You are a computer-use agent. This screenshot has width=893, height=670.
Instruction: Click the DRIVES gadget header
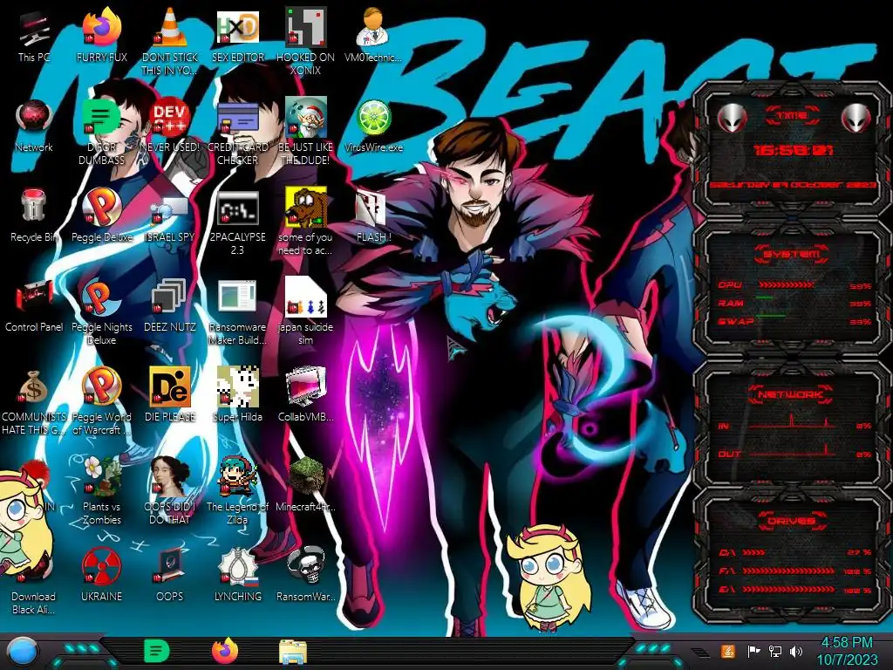coord(792,521)
